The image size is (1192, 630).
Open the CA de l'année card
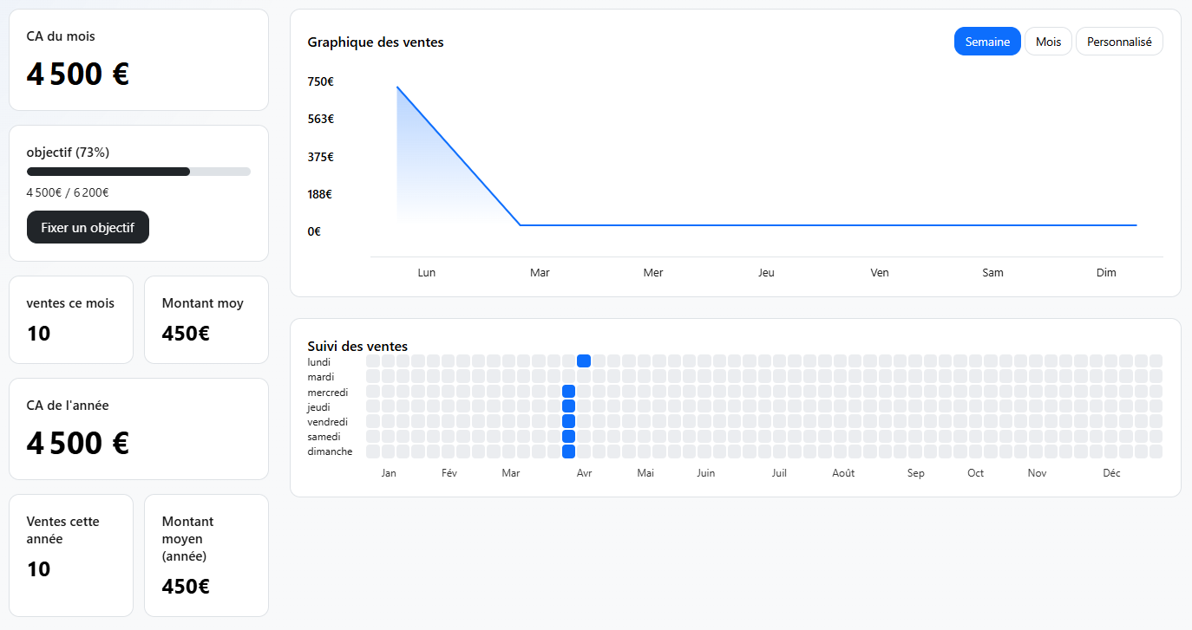139,429
